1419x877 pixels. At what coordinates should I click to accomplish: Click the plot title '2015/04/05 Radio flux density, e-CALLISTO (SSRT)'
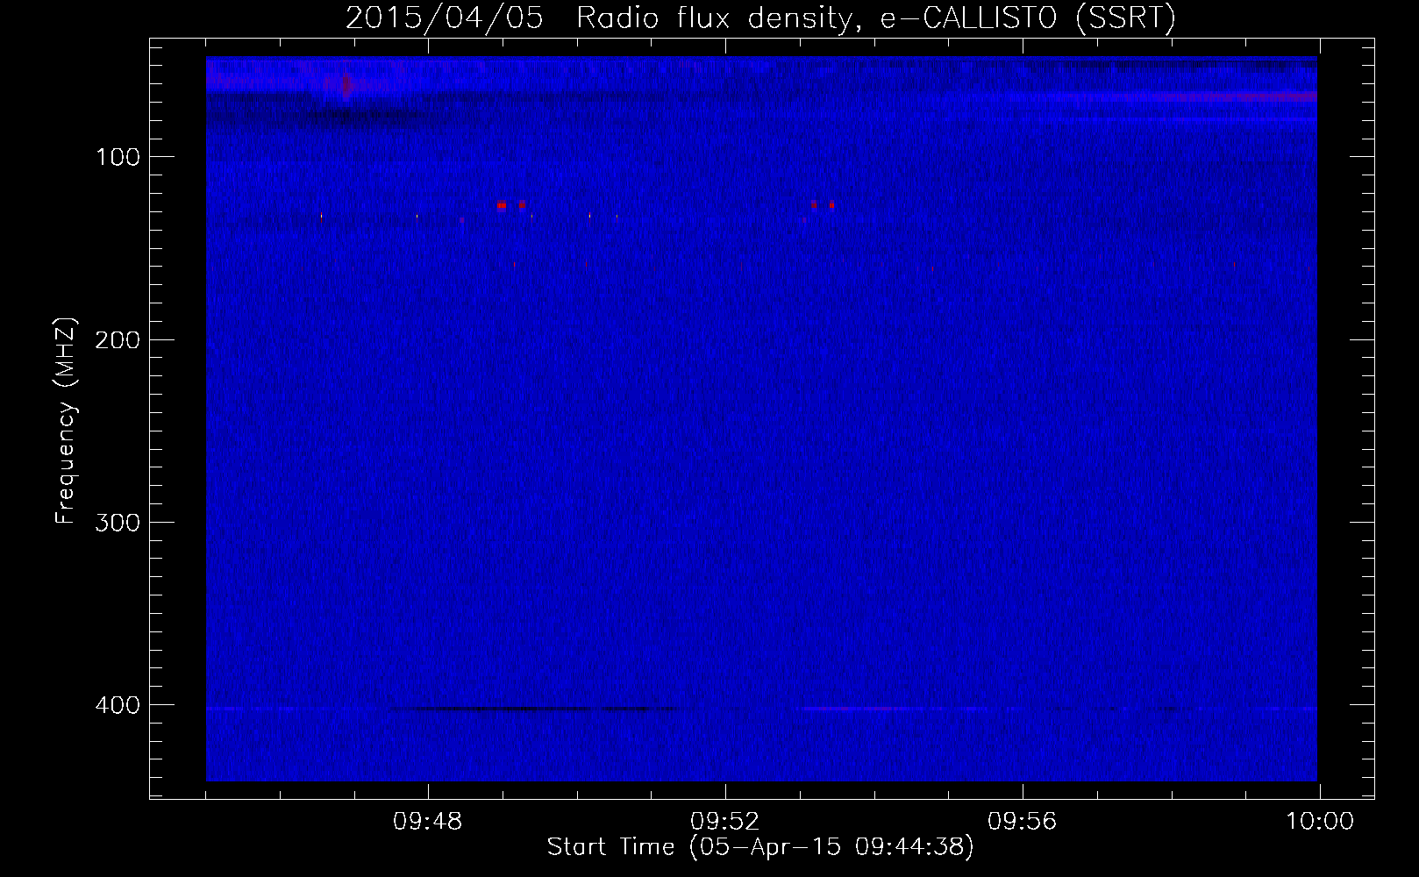[760, 18]
